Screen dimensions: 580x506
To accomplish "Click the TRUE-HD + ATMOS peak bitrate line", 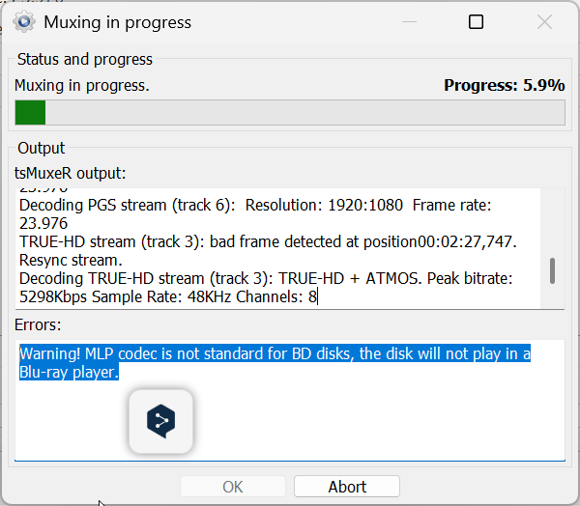I will (x=266, y=278).
